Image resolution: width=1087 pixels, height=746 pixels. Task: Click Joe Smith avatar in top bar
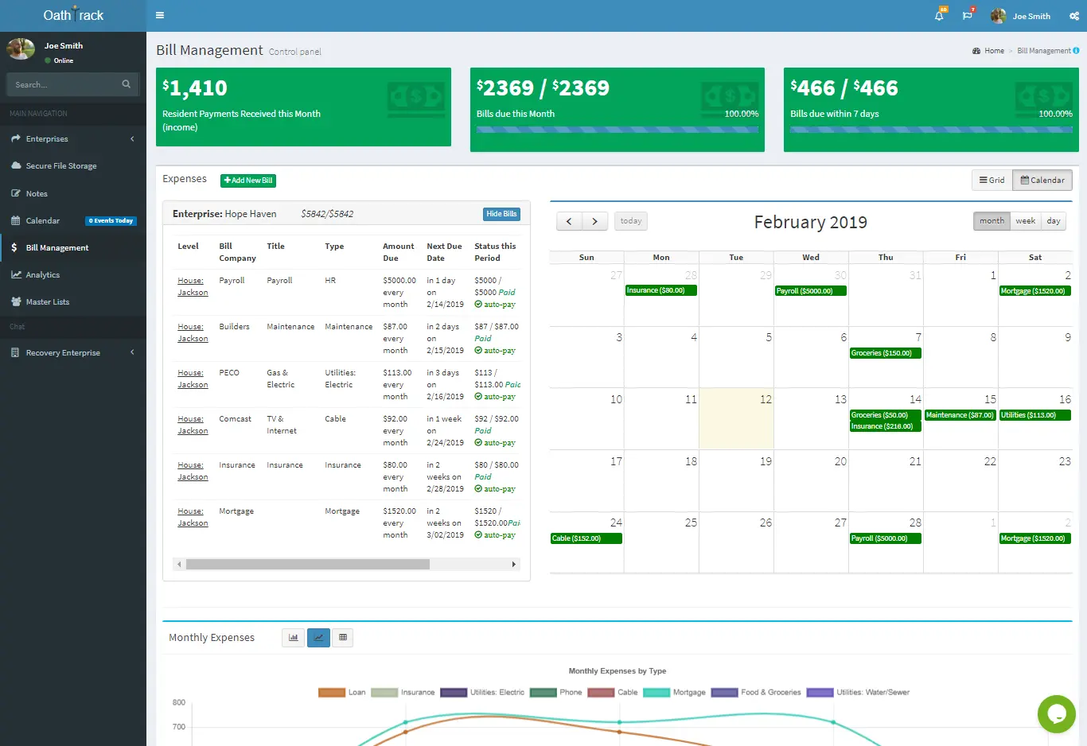998,16
